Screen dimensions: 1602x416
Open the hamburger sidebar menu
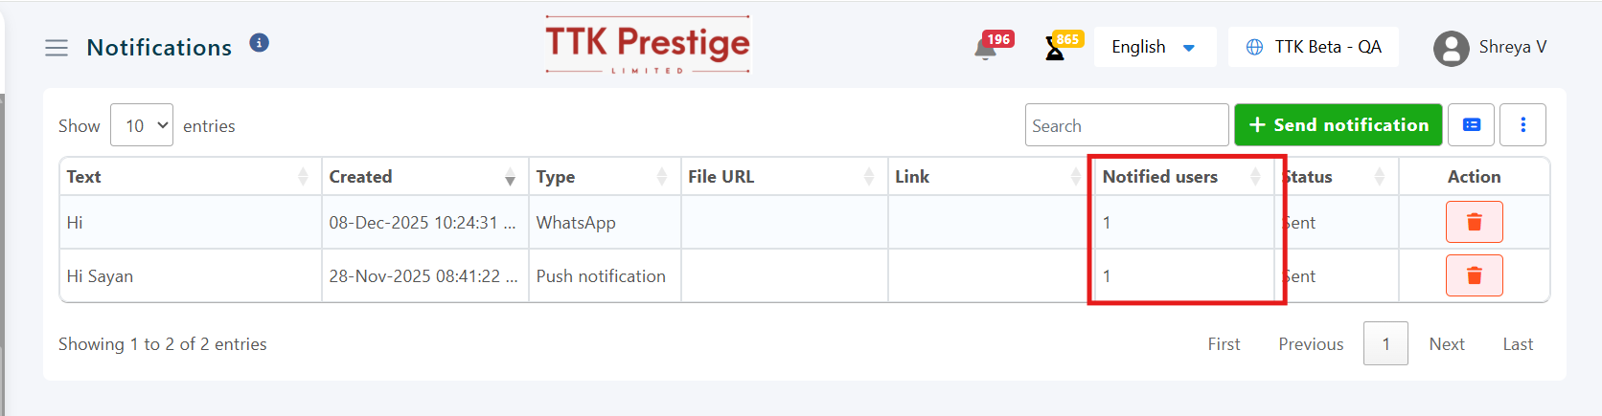click(x=57, y=48)
